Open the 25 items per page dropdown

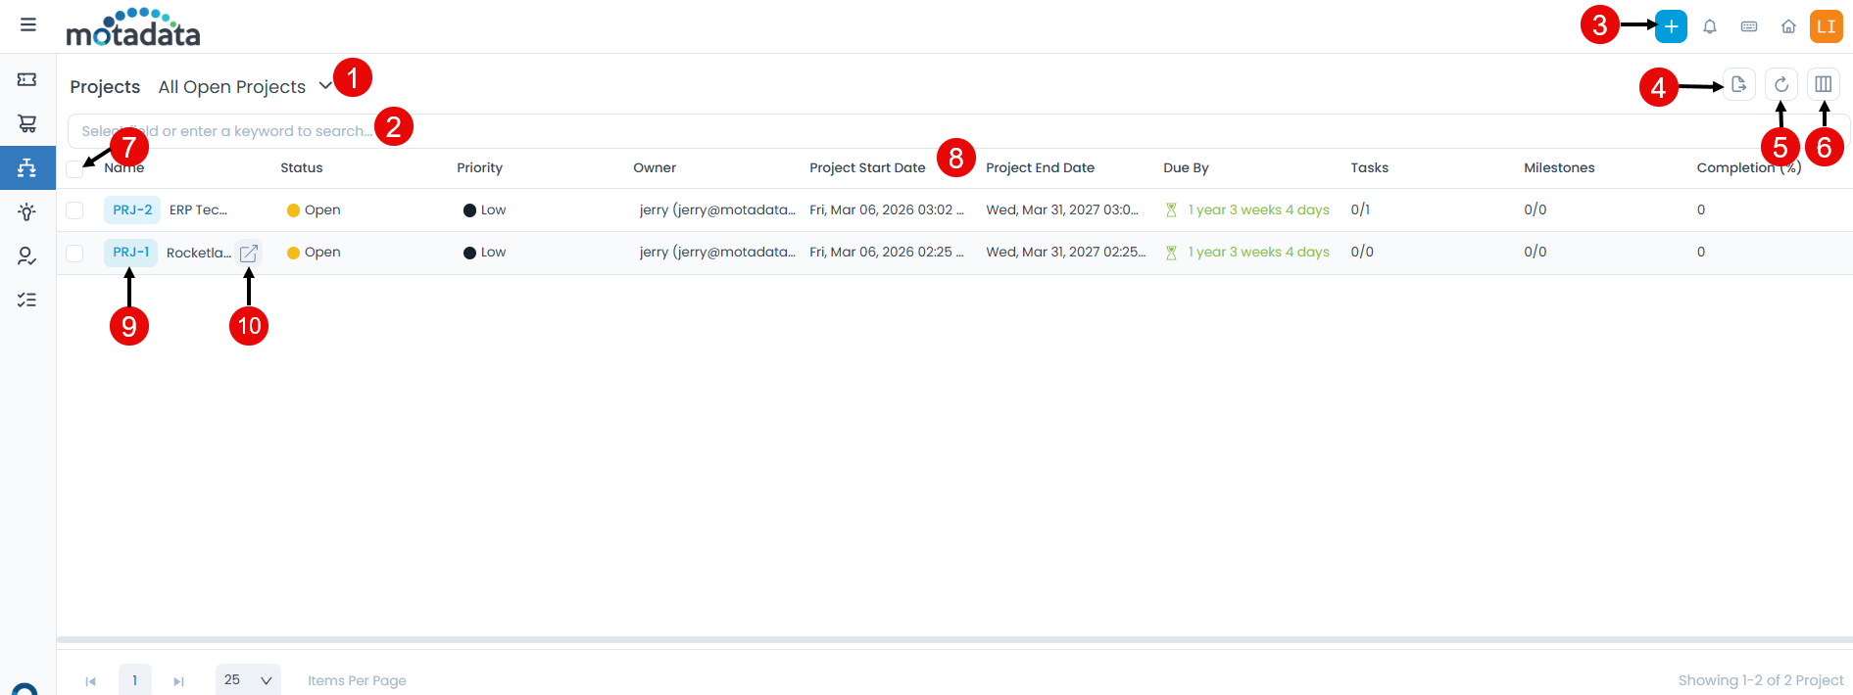click(248, 679)
